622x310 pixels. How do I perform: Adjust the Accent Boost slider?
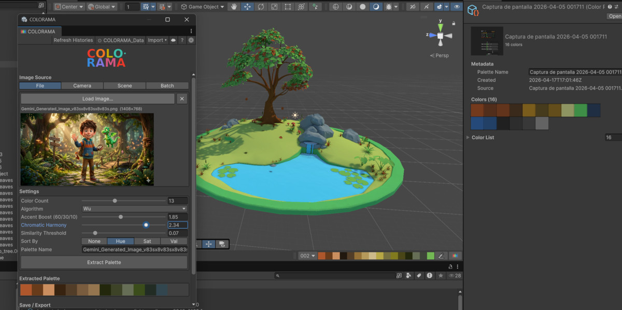click(123, 217)
